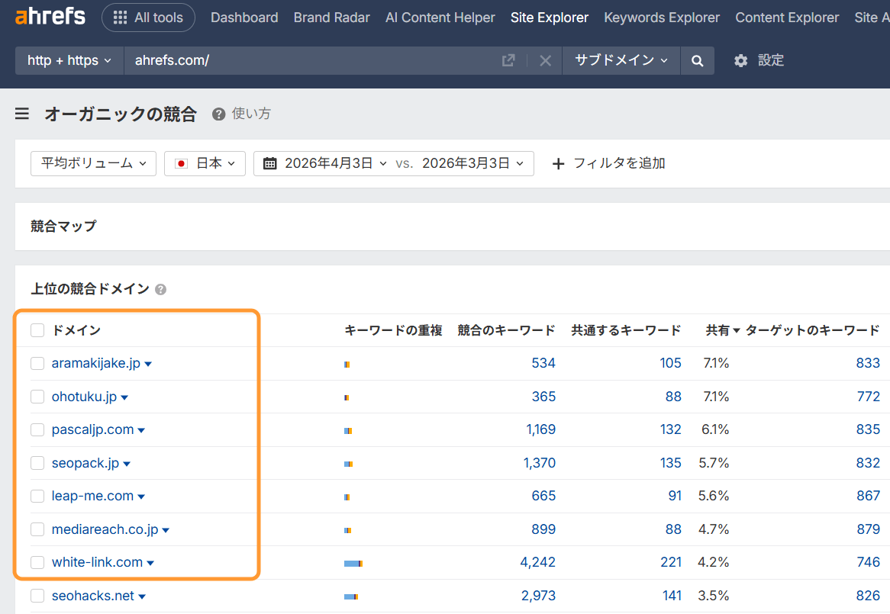Select all domains via header checkbox
This screenshot has width=890, height=614.
click(x=37, y=330)
